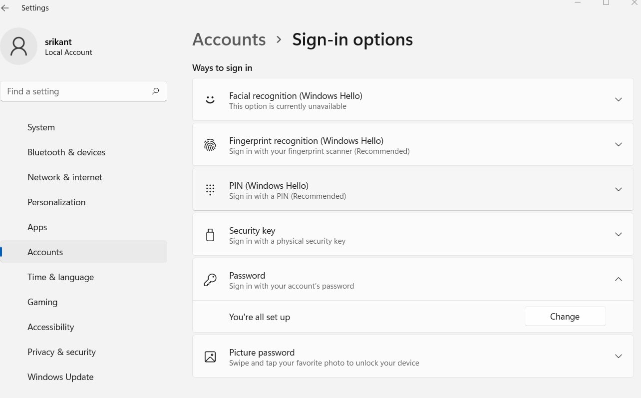The height and width of the screenshot is (398, 641).
Task: Click the Password row title
Action: 247,275
